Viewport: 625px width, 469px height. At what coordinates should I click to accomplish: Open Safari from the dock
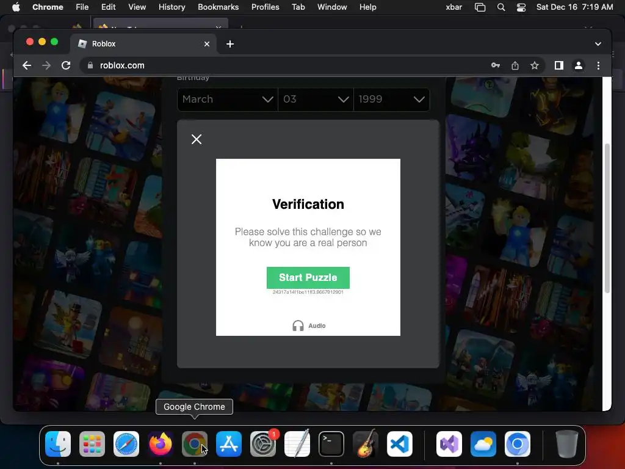point(126,444)
